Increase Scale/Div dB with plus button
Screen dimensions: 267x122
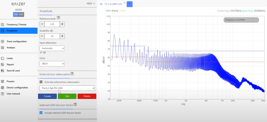point(62,36)
